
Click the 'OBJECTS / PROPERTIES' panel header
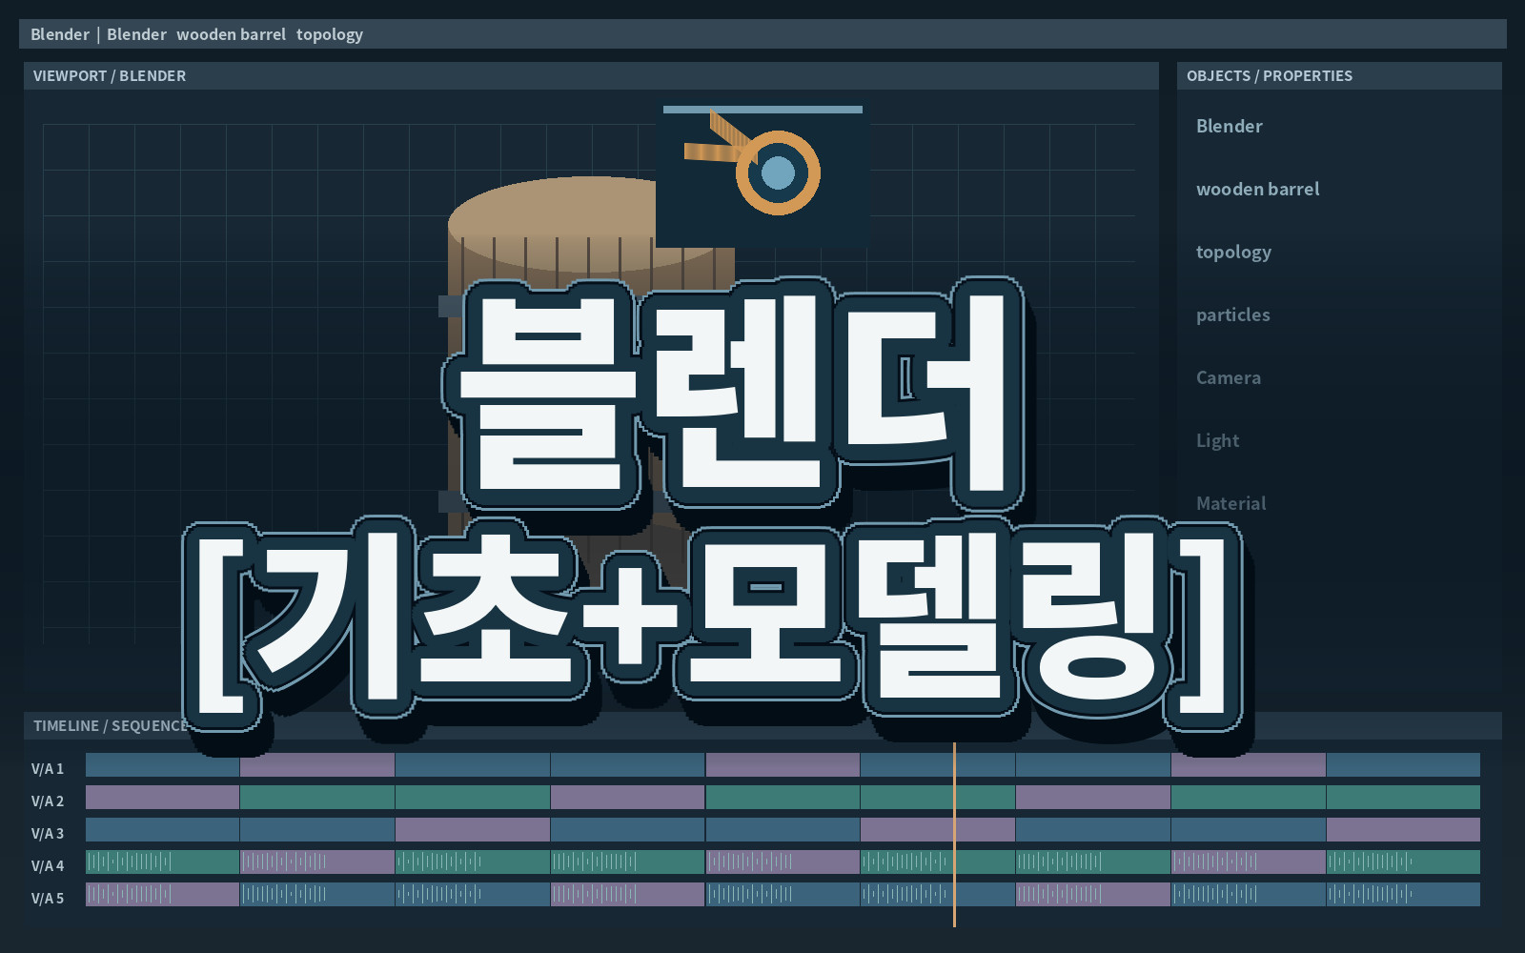coord(1339,75)
